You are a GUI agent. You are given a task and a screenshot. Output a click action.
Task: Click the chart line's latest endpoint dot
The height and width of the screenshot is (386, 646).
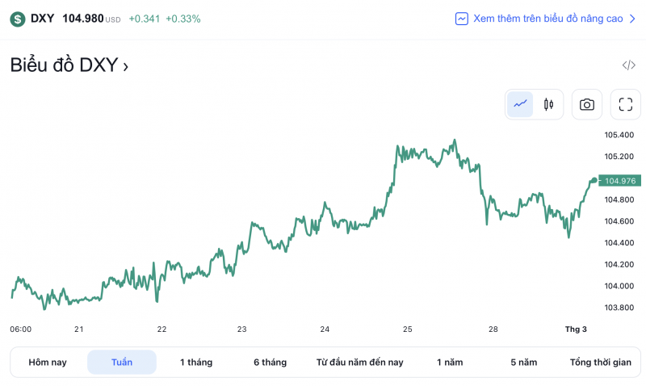(594, 180)
